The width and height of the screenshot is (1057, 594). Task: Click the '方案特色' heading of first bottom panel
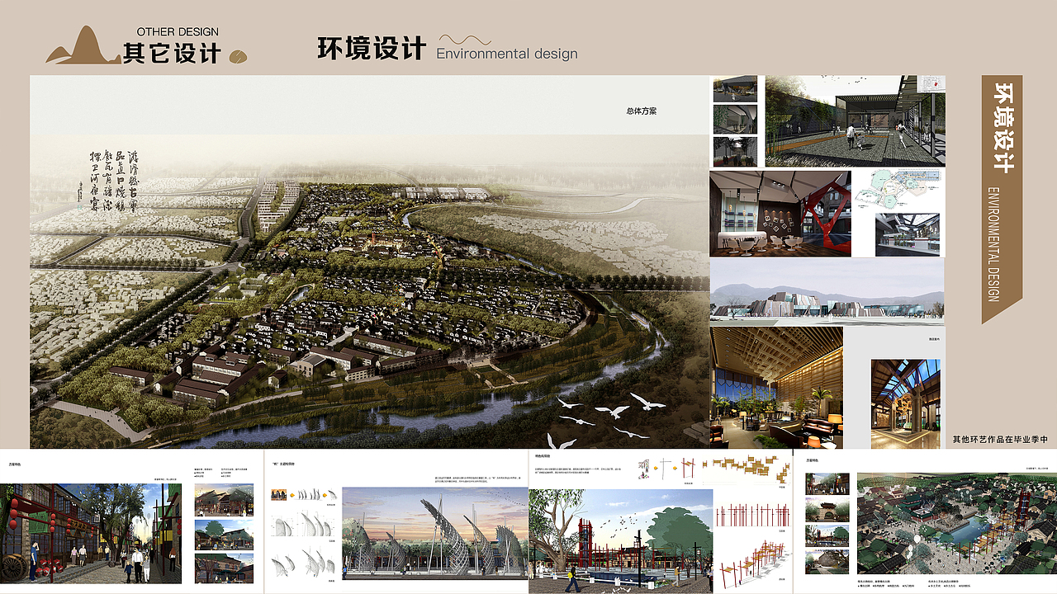[x=15, y=464]
